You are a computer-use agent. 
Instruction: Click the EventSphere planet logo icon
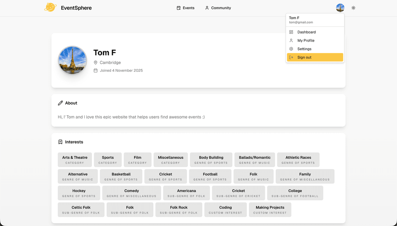50,7
